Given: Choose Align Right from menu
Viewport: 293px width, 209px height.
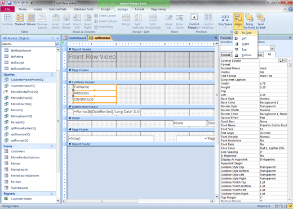Looking at the screenshot, I should (x=246, y=44).
